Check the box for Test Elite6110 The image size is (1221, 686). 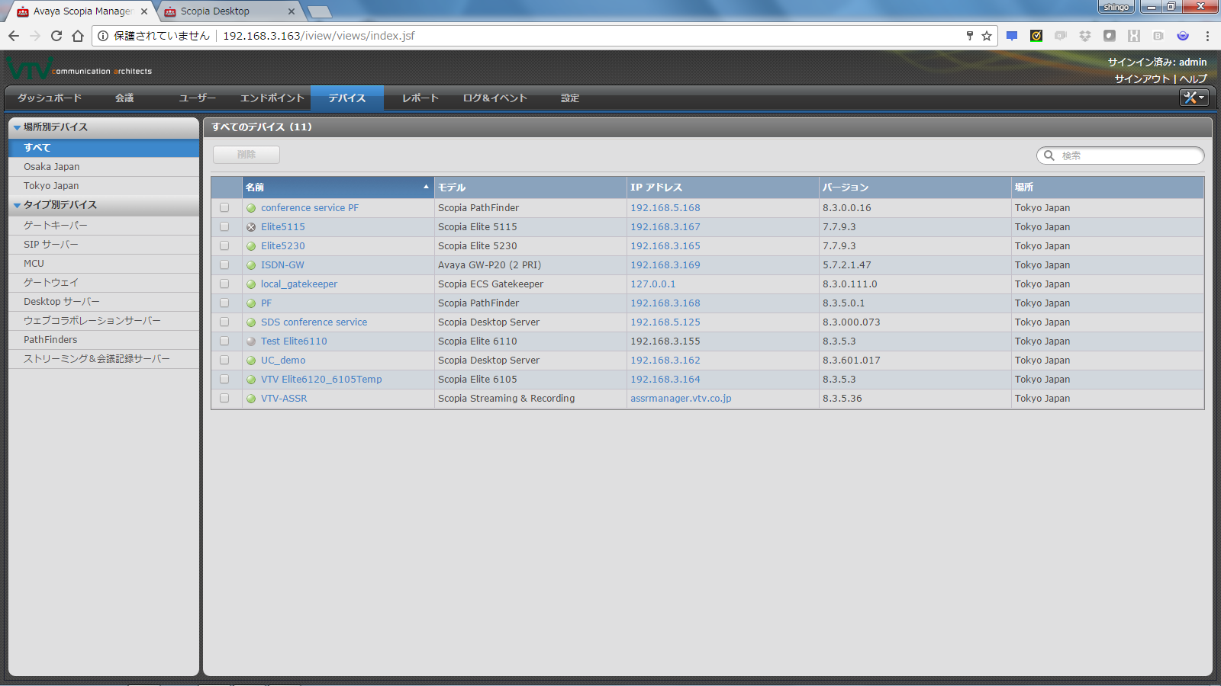coord(224,341)
